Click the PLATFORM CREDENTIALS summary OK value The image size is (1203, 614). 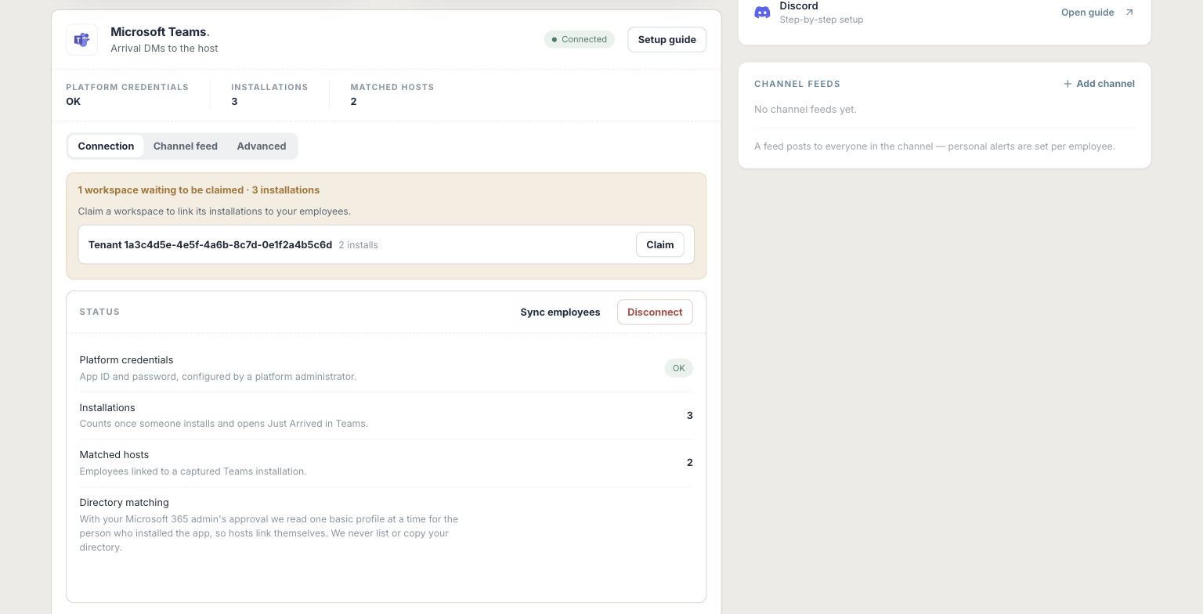click(73, 102)
